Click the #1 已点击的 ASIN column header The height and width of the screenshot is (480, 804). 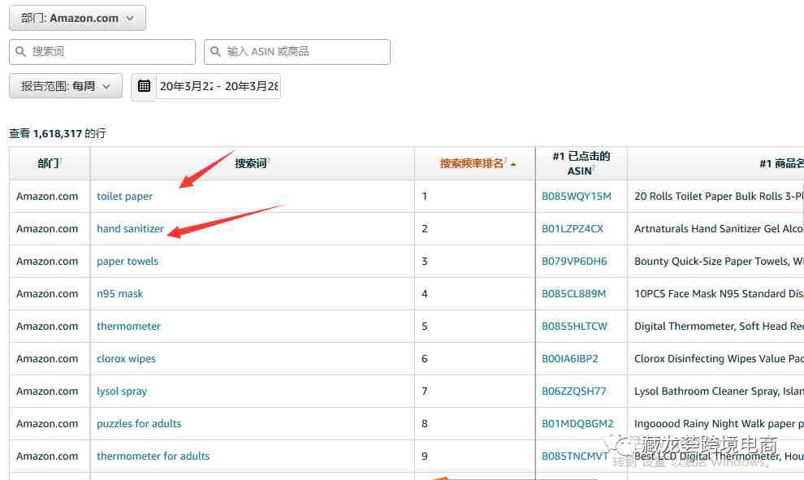581,163
